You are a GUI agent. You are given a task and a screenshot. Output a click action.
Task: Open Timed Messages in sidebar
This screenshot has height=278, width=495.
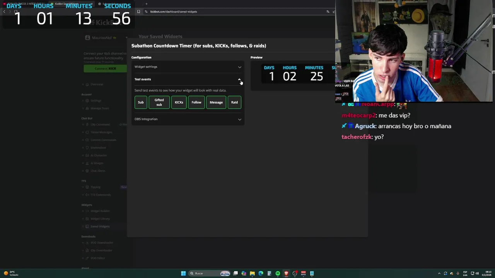point(101,132)
